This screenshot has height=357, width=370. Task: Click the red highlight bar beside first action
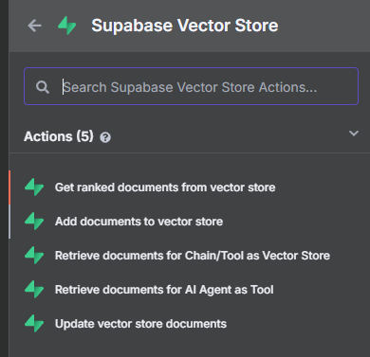coord(9,187)
